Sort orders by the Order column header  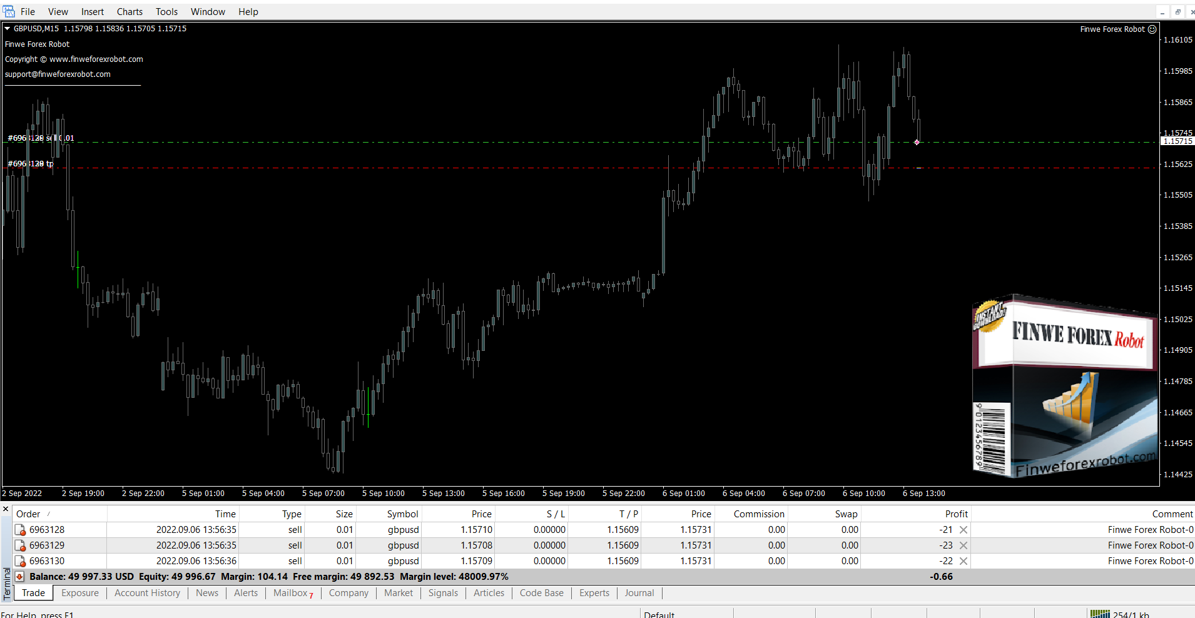28,514
